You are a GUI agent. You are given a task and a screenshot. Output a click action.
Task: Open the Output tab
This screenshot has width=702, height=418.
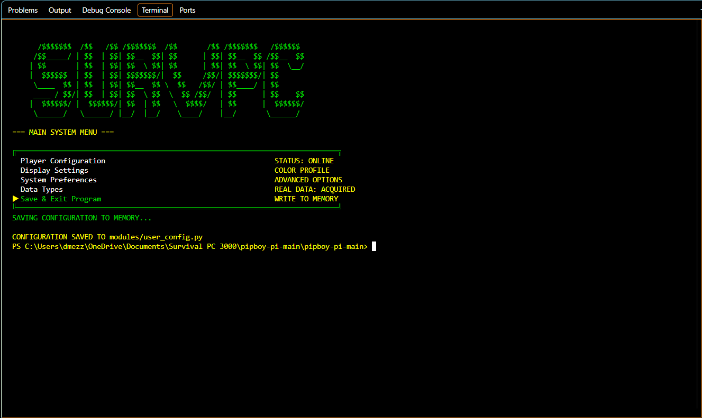point(60,10)
